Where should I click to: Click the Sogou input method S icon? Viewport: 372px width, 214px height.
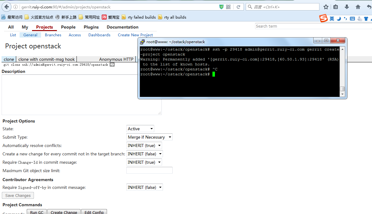[x=323, y=18]
